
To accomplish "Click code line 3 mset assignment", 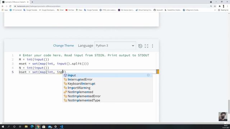I will click(54, 64).
